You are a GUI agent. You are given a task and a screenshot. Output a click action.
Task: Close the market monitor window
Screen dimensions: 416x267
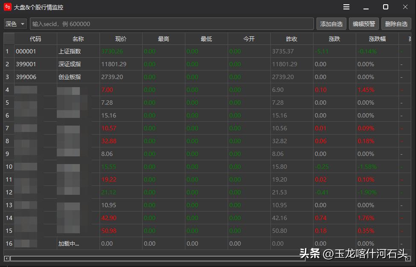405,7
